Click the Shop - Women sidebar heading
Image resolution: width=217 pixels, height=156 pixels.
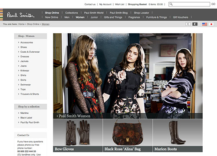pyautogui.click(x=26, y=36)
